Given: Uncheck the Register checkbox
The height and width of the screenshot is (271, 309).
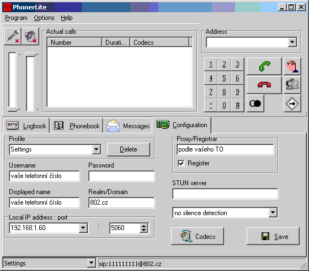Looking at the screenshot, I should coord(181,163).
